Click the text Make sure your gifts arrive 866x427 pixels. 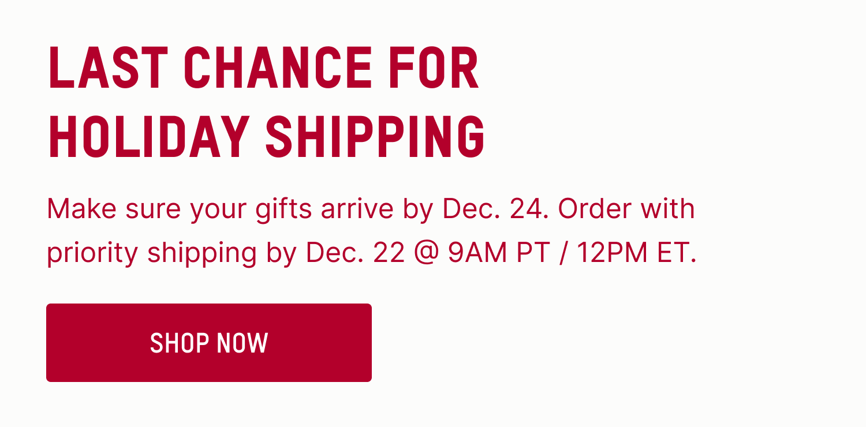219,209
